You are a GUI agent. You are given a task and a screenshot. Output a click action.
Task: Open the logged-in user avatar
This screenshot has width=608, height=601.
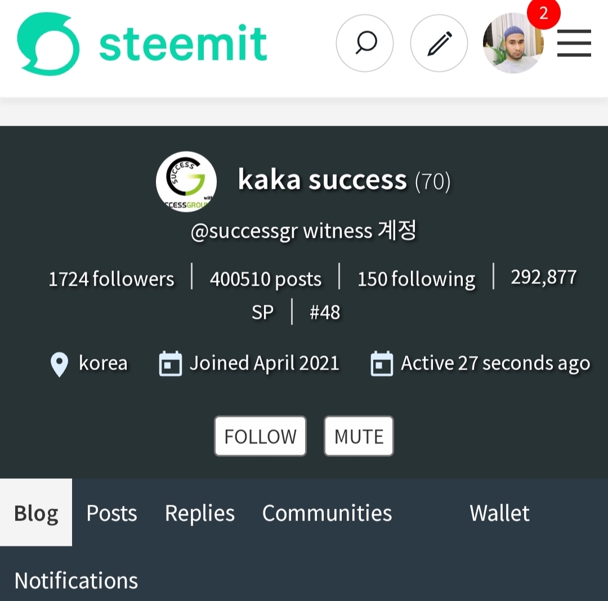513,43
